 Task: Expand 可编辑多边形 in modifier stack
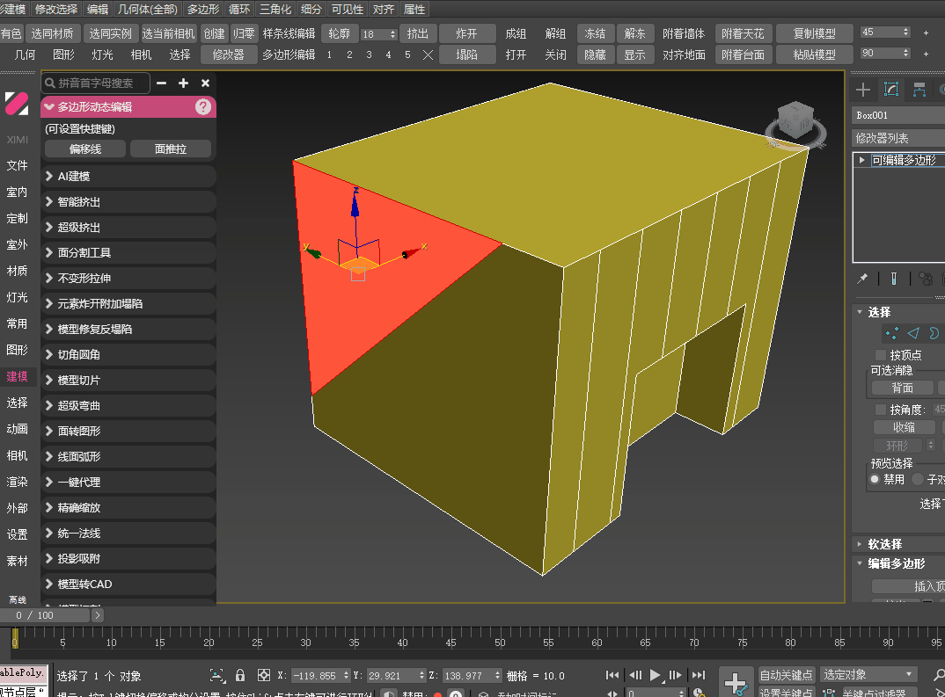pos(862,161)
